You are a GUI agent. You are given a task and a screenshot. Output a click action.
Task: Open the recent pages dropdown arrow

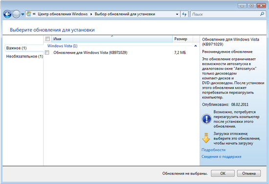coord(22,14)
